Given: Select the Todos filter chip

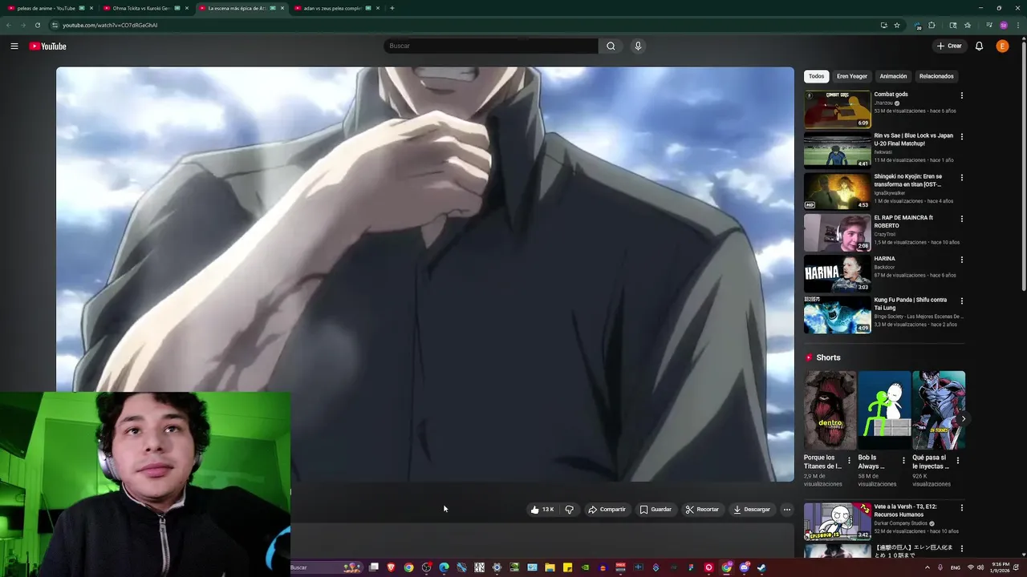Looking at the screenshot, I should [x=816, y=76].
